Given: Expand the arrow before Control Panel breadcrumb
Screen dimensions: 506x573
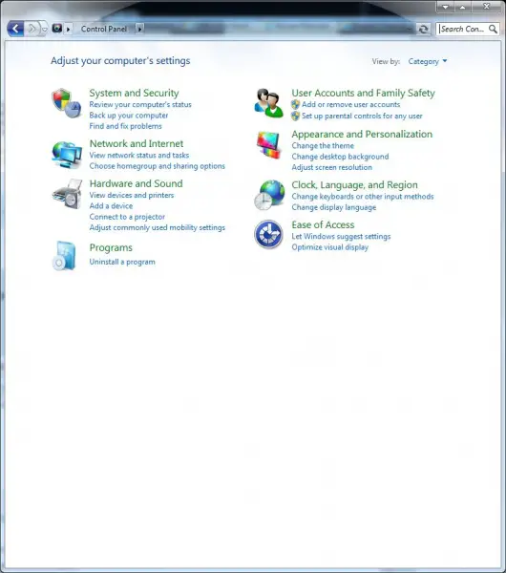Looking at the screenshot, I should click(x=69, y=29).
